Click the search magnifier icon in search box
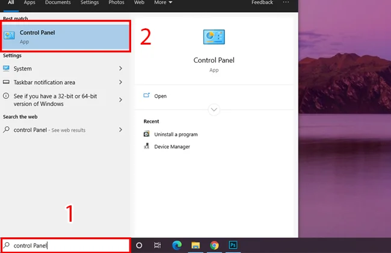Viewport: 391px width, 253px height. point(7,245)
